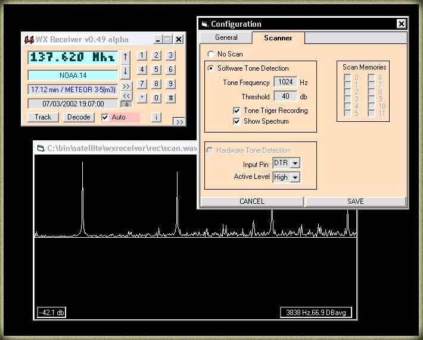The width and height of the screenshot is (423, 340).
Task: Open the Input Pin dropdown
Action: click(295, 163)
